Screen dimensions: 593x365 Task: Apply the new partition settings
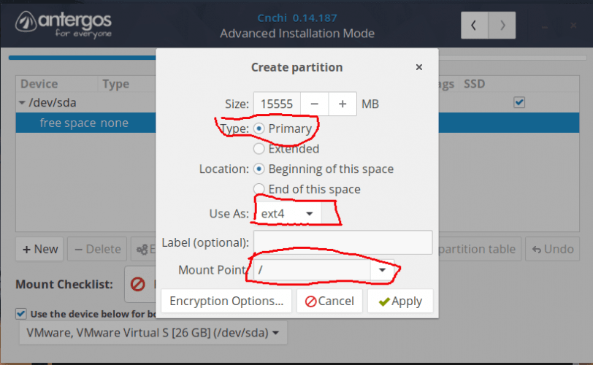pyautogui.click(x=400, y=301)
